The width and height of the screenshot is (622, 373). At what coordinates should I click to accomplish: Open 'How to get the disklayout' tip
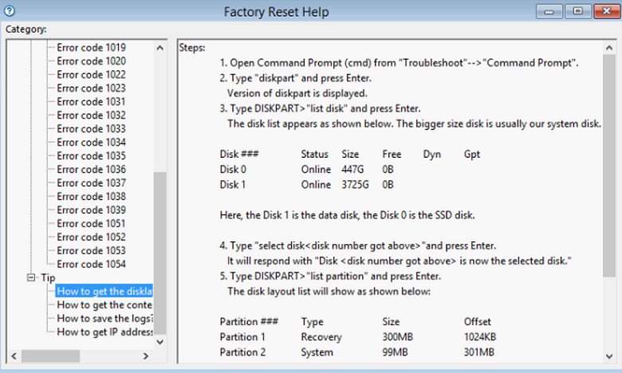[104, 292]
